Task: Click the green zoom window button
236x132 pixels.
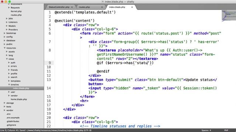Action: point(10,1)
